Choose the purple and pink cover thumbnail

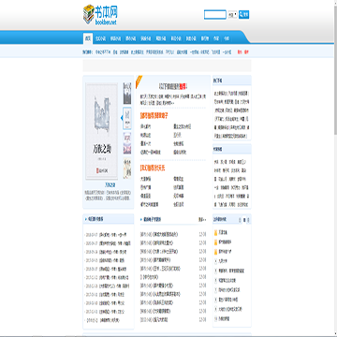tap(127, 143)
